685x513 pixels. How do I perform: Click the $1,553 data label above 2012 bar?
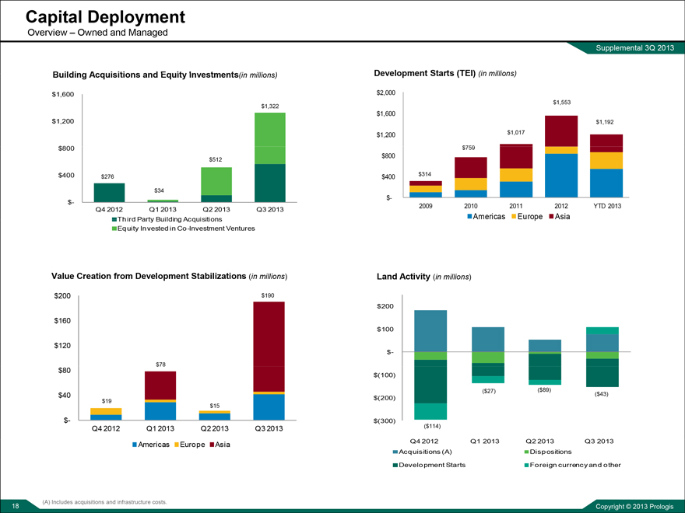pos(561,103)
